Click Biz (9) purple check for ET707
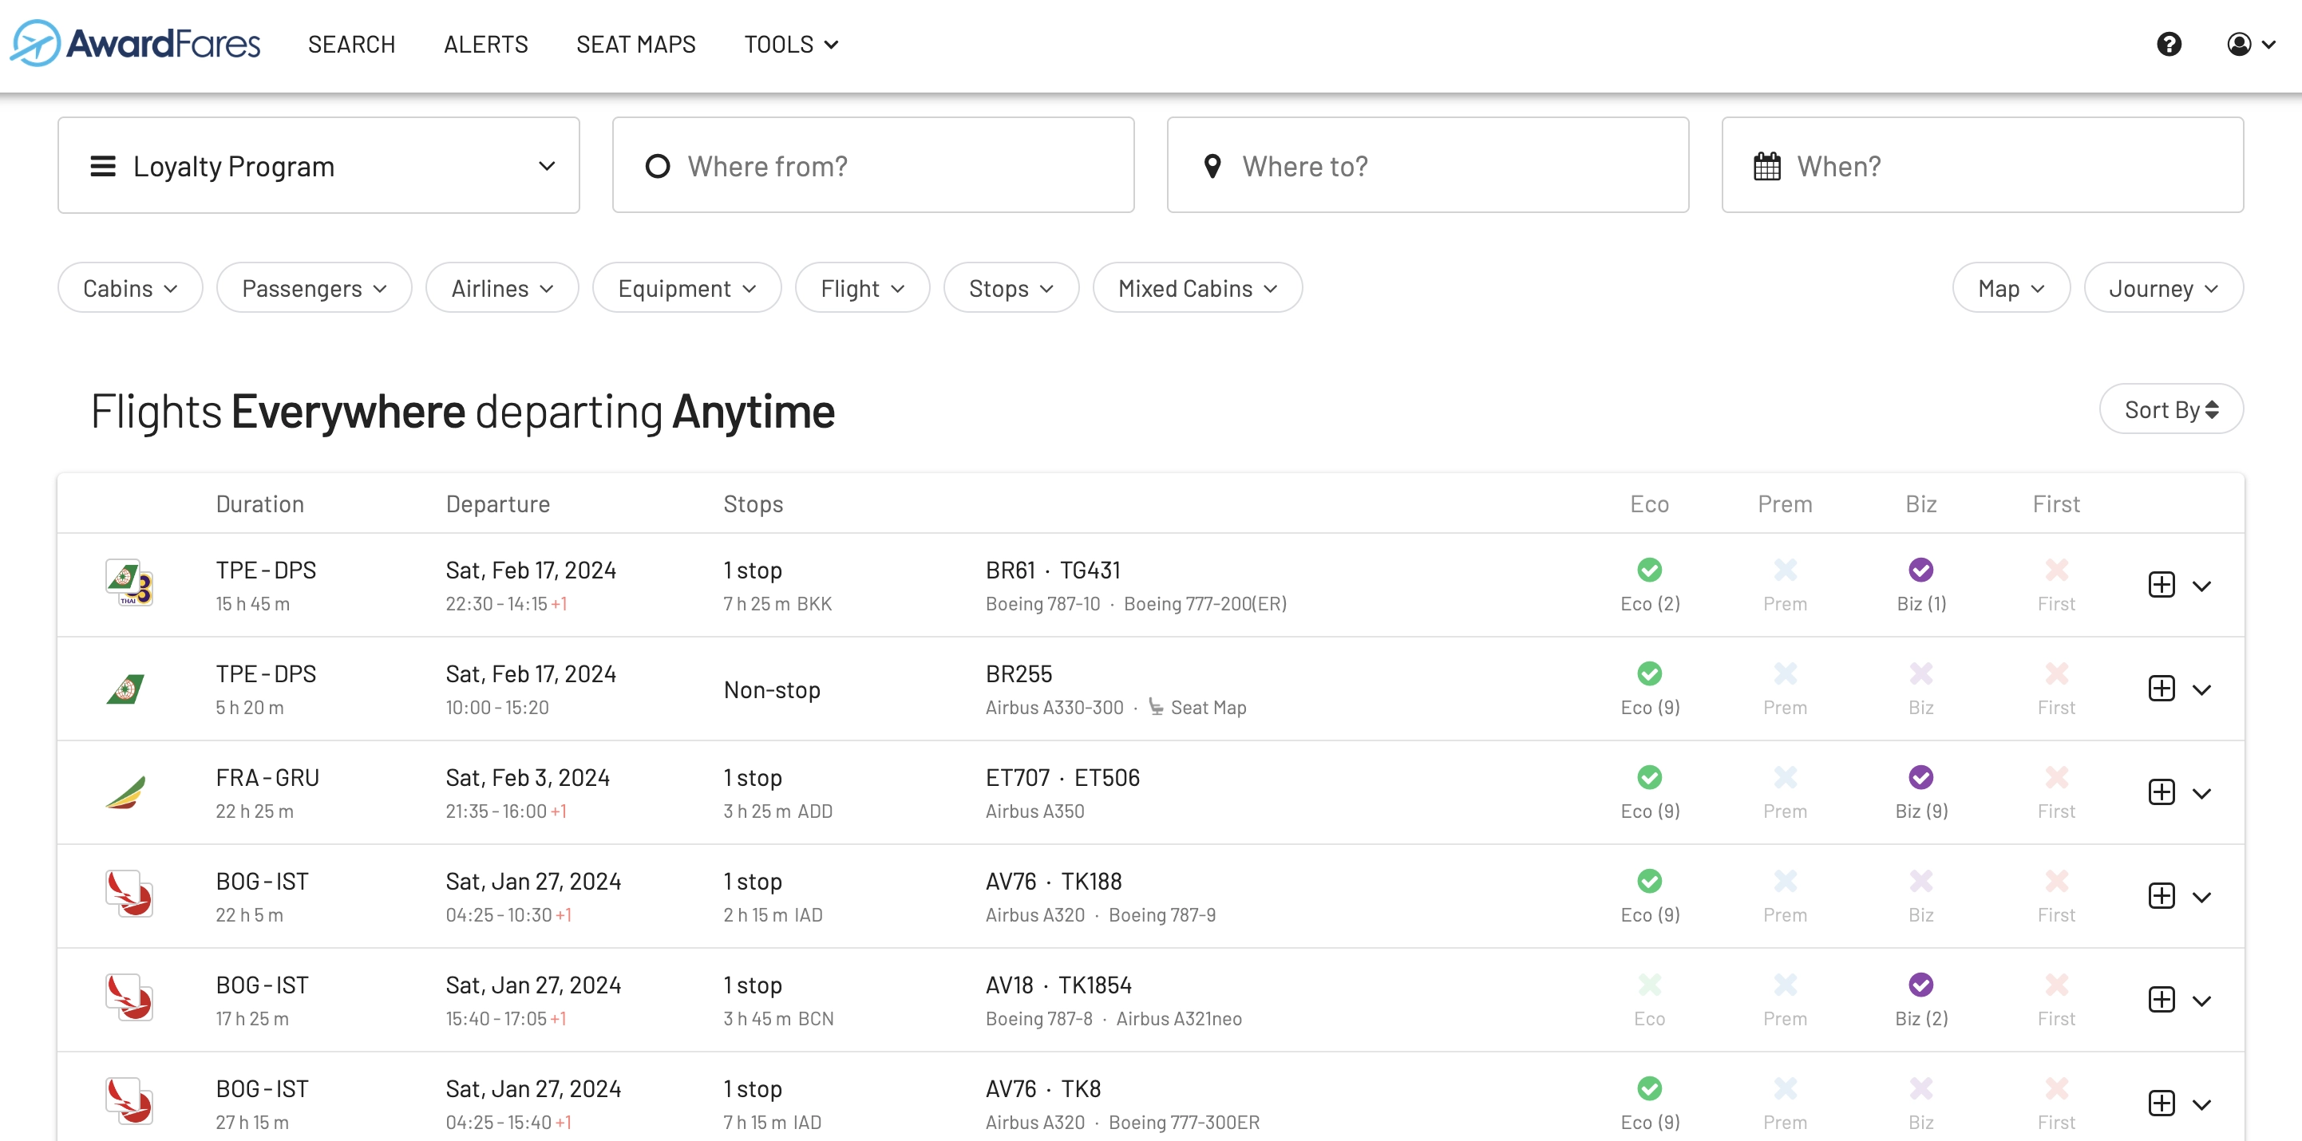This screenshot has width=2302, height=1141. (x=1920, y=777)
